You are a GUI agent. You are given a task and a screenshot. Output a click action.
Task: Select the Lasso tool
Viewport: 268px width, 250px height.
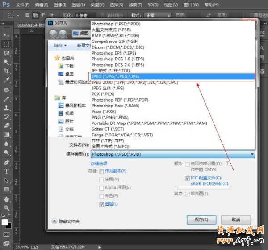(7, 53)
